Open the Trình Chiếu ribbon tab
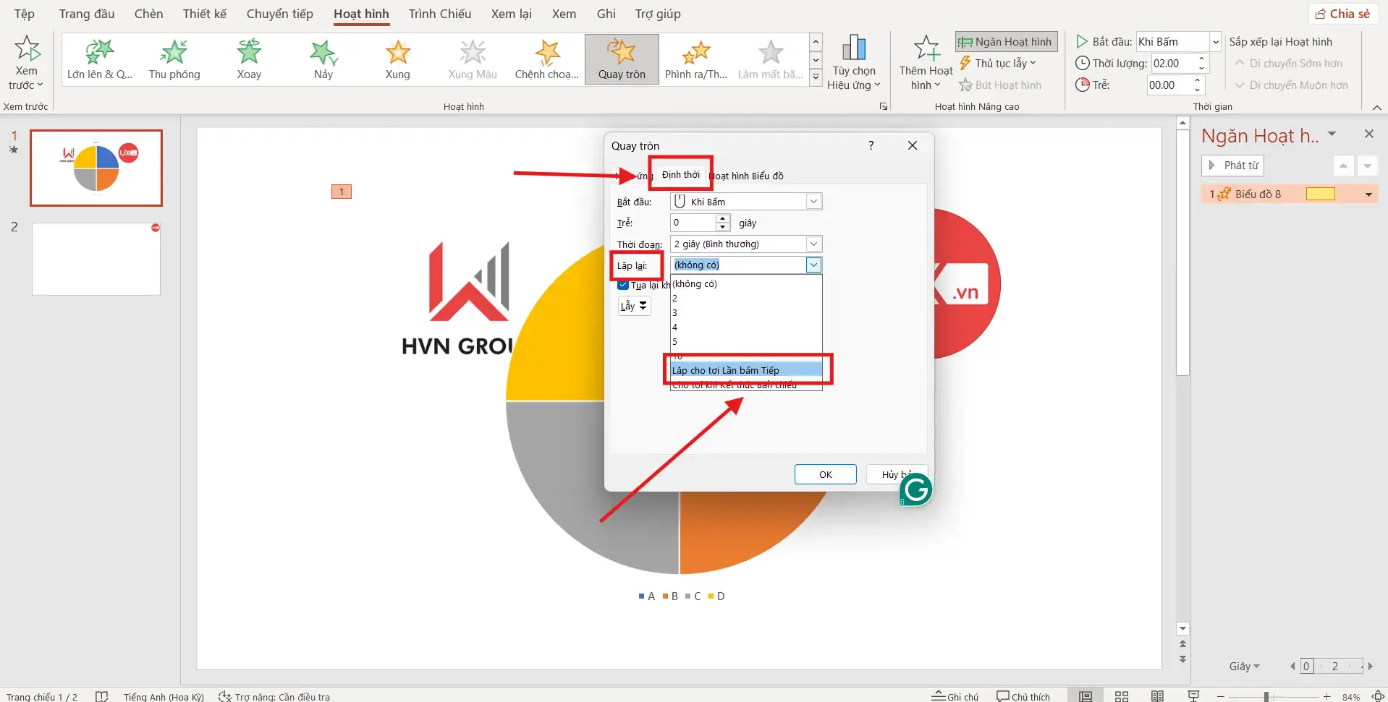This screenshot has width=1388, height=702. coord(439,14)
